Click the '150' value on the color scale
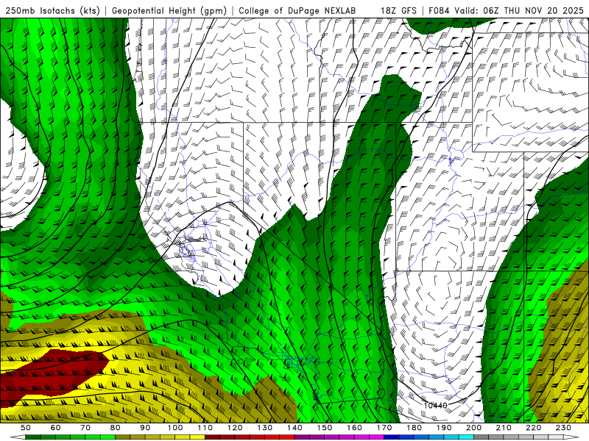This screenshot has width=589, height=441. pos(325,428)
